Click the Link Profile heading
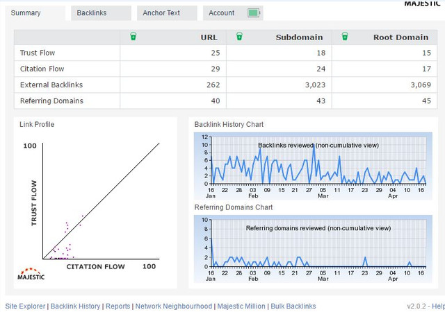The width and height of the screenshot is (445, 312). [x=37, y=124]
